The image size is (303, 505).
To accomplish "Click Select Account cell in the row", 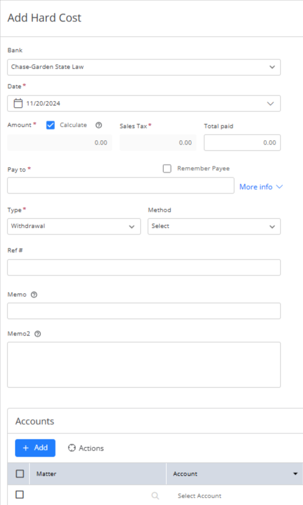I will tap(200, 496).
